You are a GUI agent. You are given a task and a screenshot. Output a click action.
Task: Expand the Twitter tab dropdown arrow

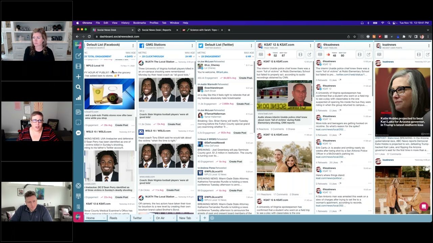[150, 218]
